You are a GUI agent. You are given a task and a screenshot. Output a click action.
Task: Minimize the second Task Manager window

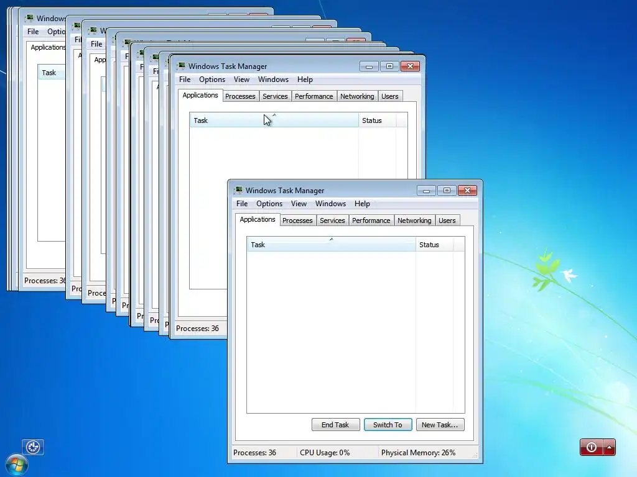(x=369, y=66)
